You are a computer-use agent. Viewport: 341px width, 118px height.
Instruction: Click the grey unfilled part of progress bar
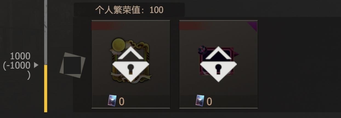click(46, 33)
